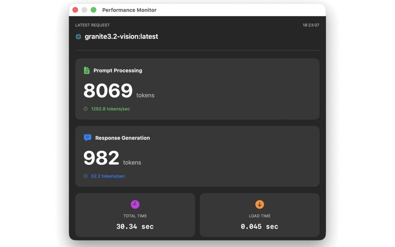Image resolution: width=395 pixels, height=247 pixels.
Task: Click the yellow minimize traffic light button
Action: coord(84,9)
